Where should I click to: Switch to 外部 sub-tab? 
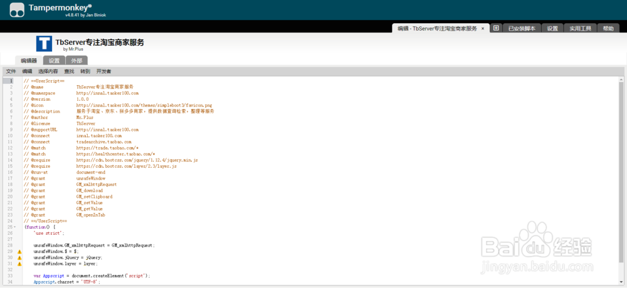(x=76, y=61)
